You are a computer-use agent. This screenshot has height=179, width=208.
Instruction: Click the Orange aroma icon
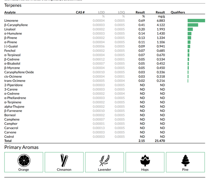pyautogui.click(x=24, y=160)
